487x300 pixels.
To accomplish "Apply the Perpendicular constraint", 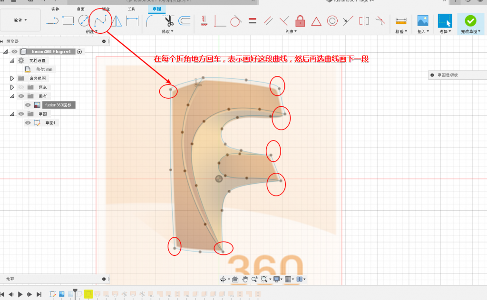I will (284, 21).
